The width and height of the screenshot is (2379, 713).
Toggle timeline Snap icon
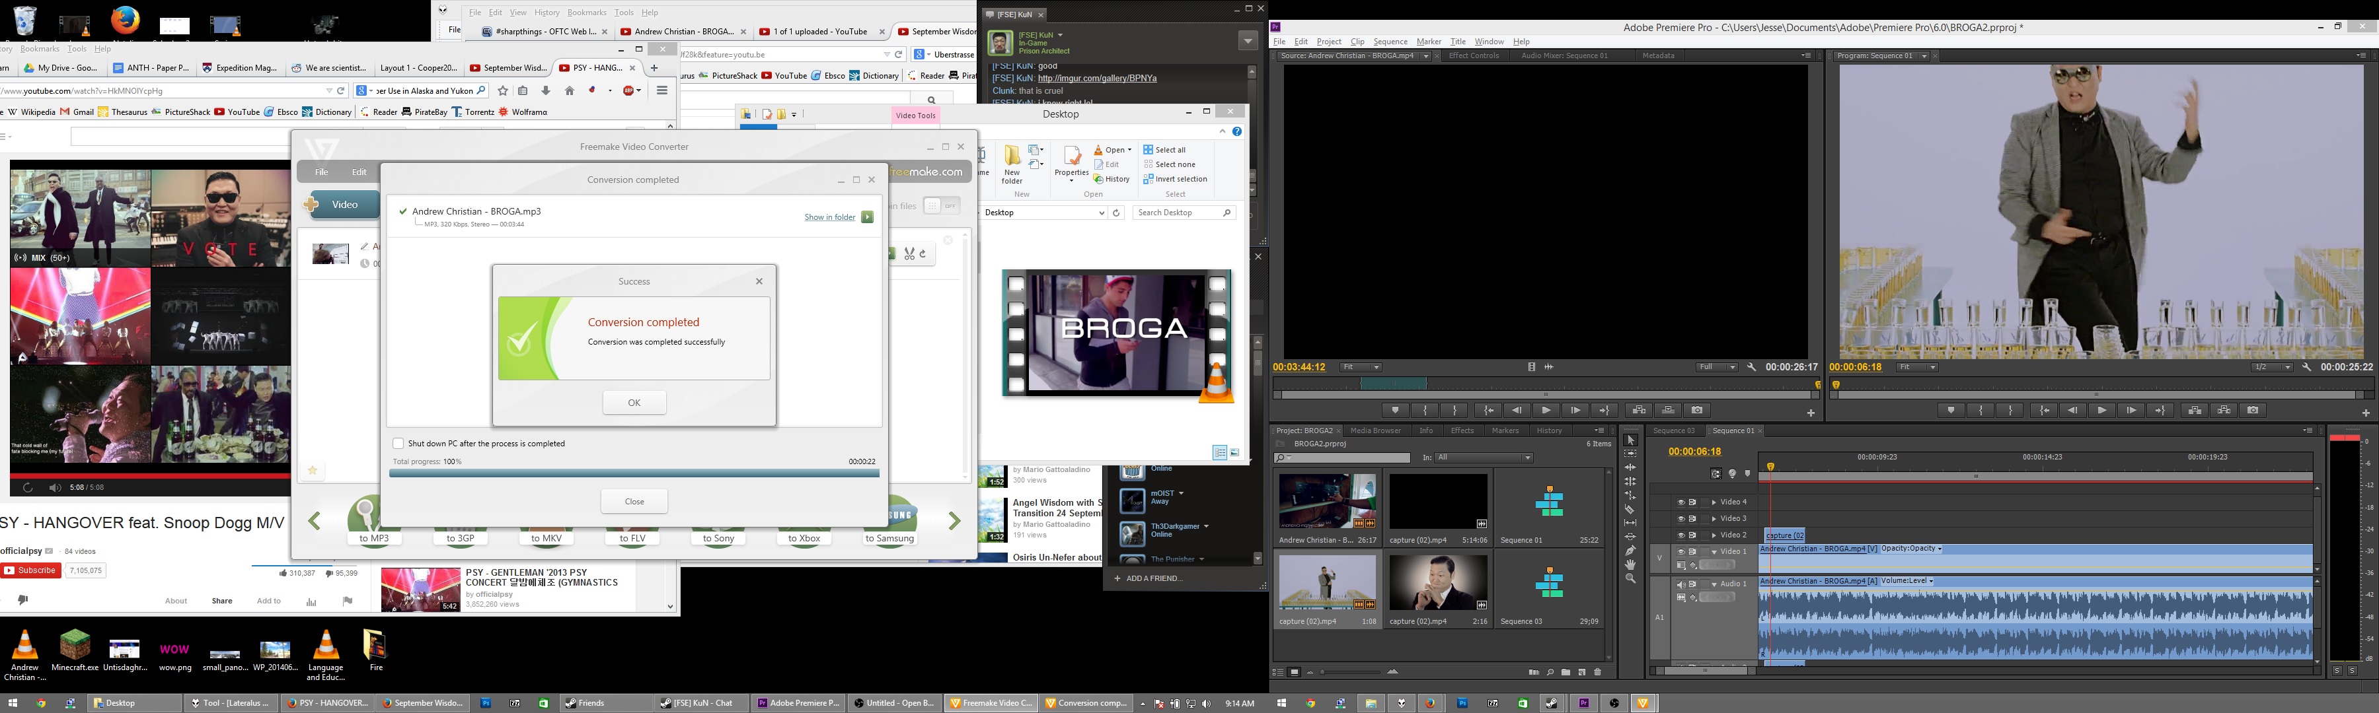pyautogui.click(x=1716, y=474)
